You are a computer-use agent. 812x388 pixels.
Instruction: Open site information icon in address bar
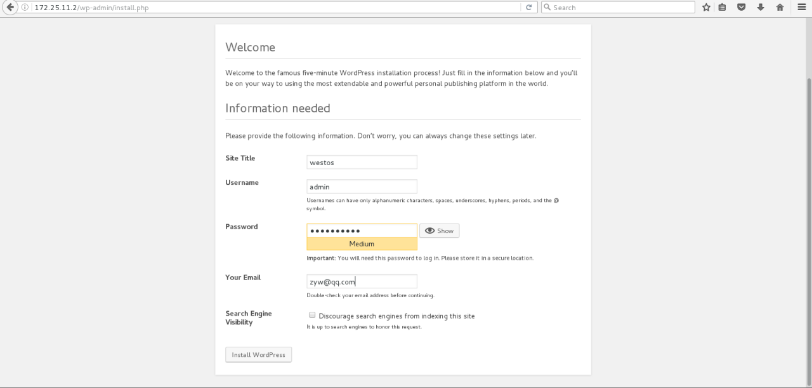click(x=25, y=8)
